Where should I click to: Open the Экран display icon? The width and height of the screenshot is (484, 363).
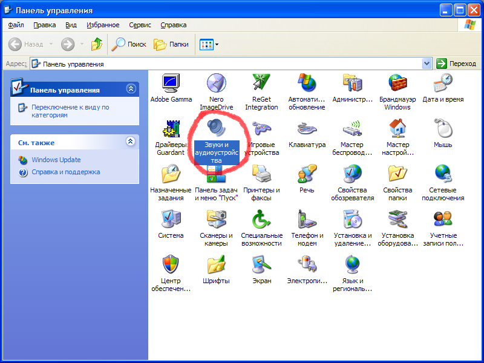coord(261,264)
